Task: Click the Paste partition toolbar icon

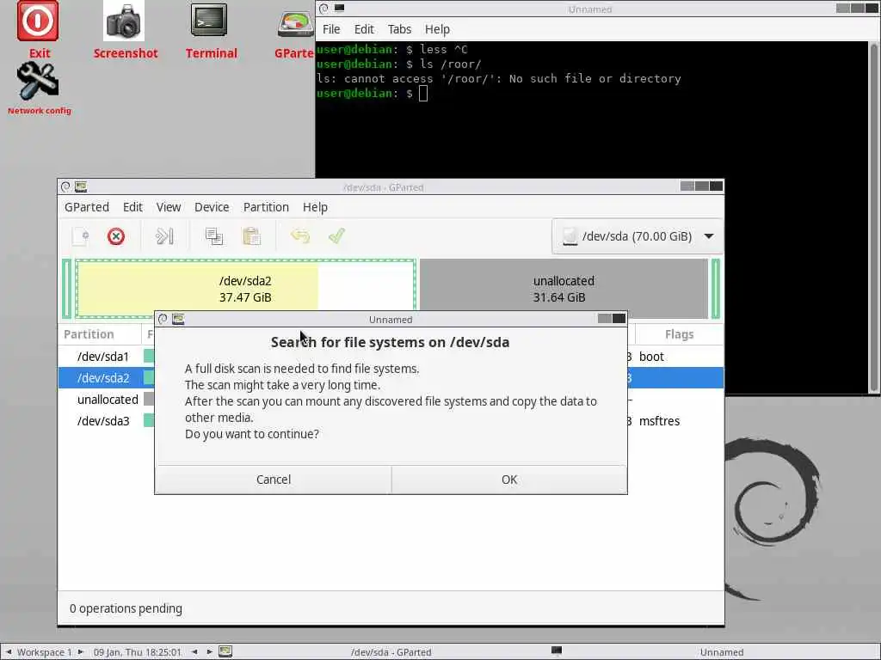Action: tap(251, 236)
